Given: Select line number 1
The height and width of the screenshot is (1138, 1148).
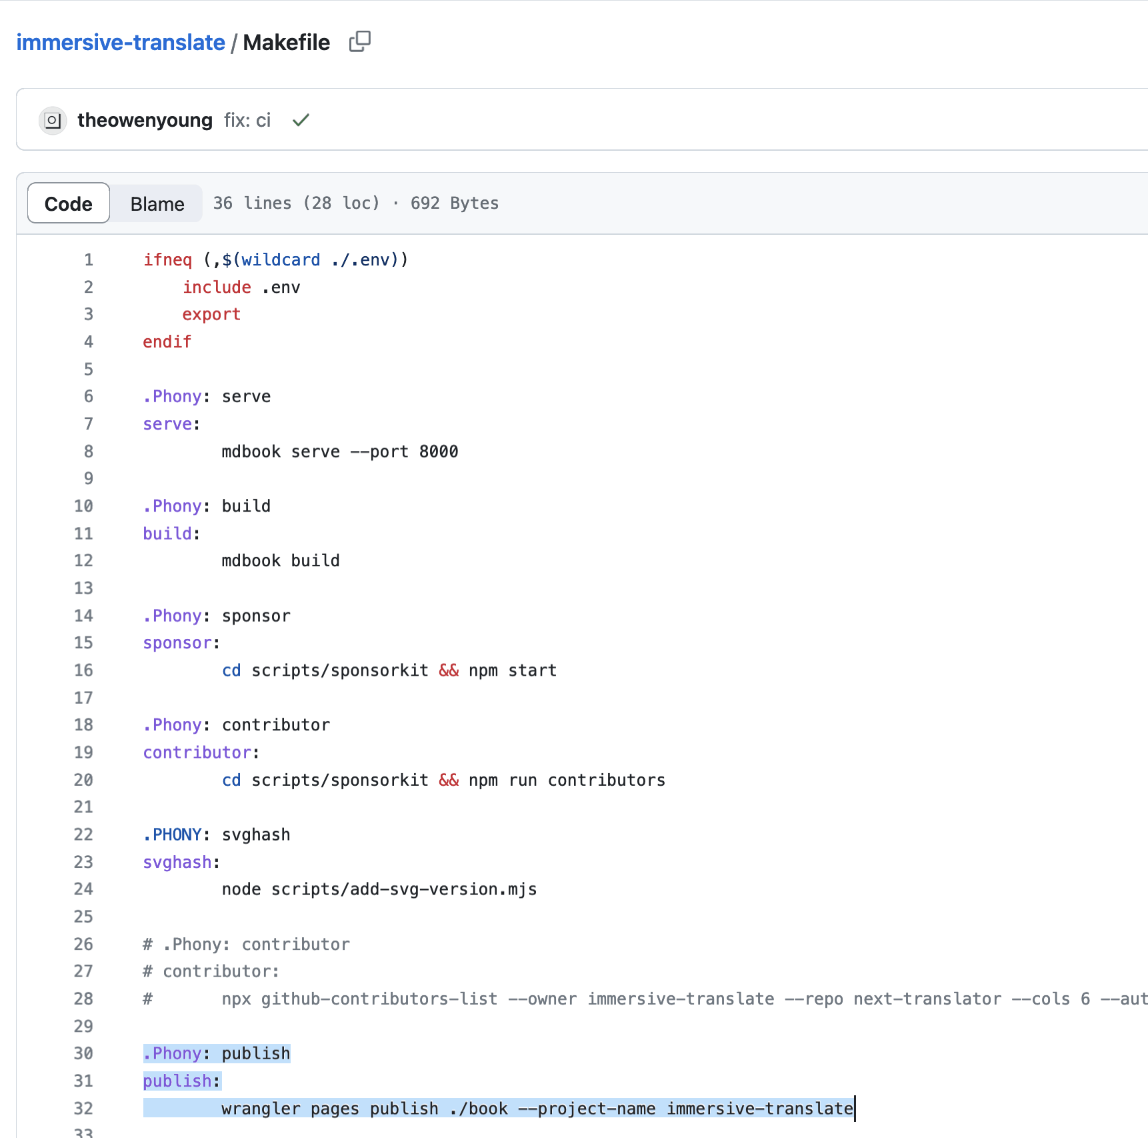Looking at the screenshot, I should pos(89,259).
